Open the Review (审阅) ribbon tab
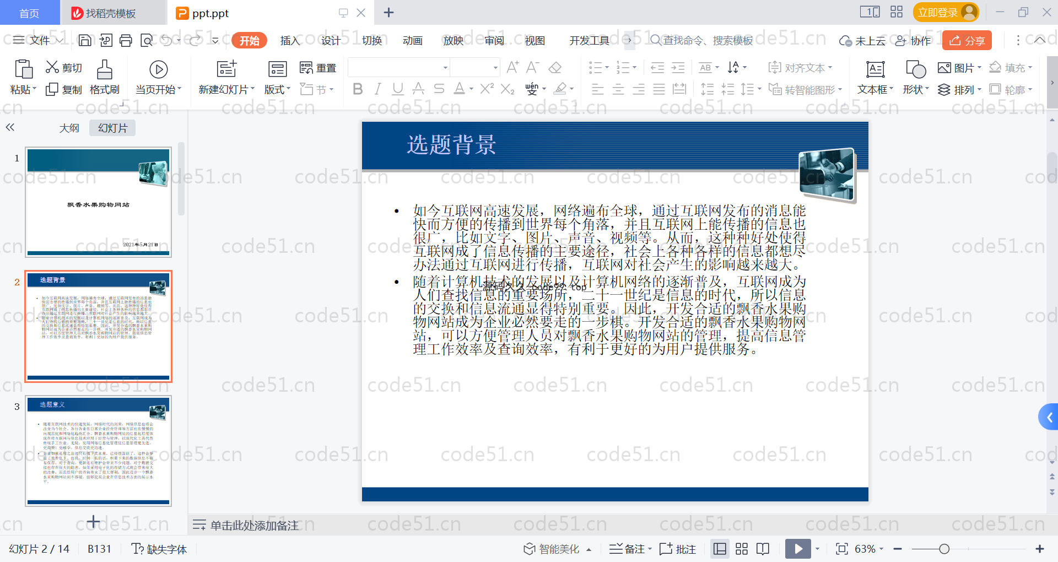 point(494,40)
